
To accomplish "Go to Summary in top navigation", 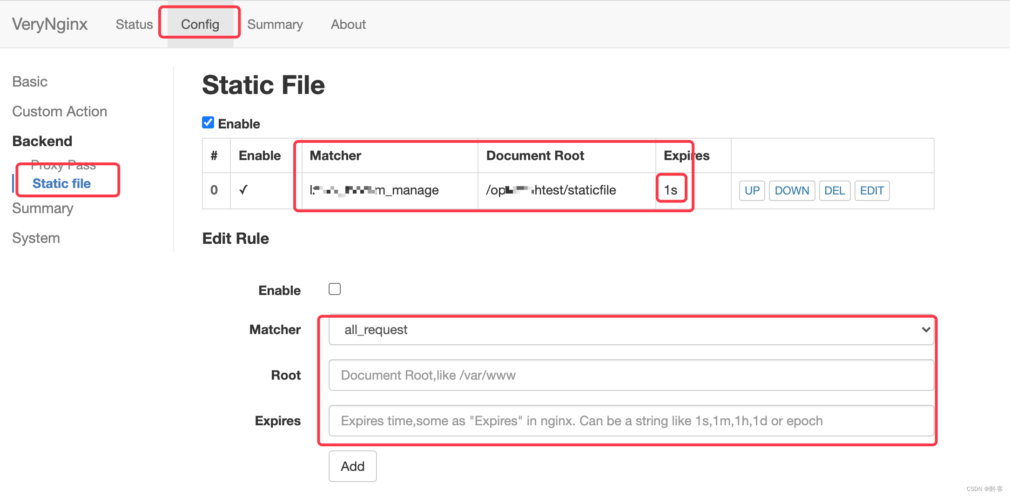I will point(275,24).
